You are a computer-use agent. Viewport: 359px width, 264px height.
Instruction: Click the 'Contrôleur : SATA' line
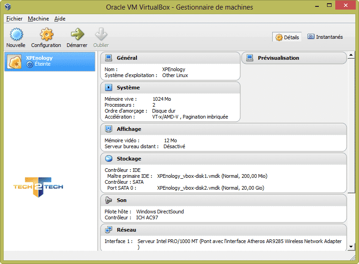click(x=124, y=182)
